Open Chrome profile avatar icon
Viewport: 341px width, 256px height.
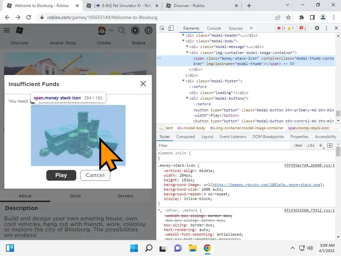click(323, 17)
